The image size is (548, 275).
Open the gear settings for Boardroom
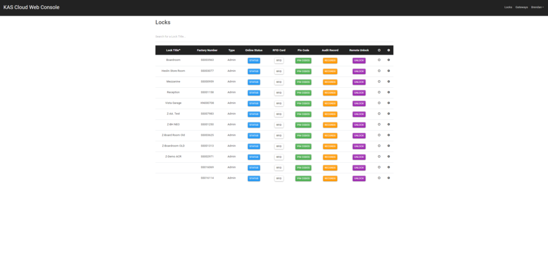(389, 60)
